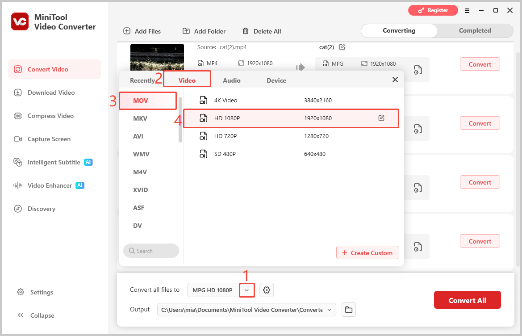Click the HD 720P file icon

pos(204,136)
